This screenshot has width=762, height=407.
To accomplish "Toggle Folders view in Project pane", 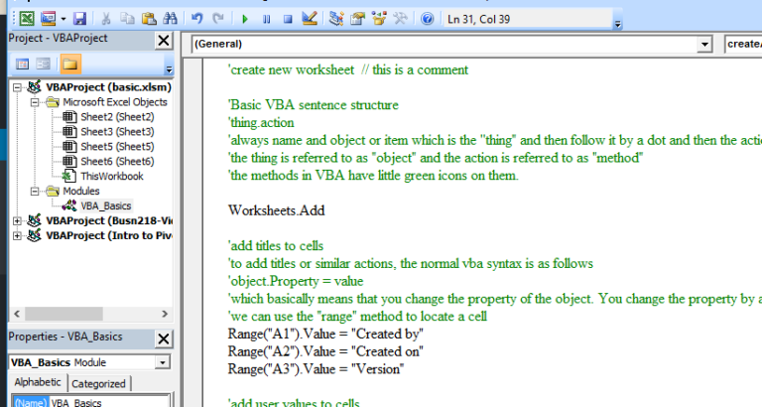I will click(69, 64).
